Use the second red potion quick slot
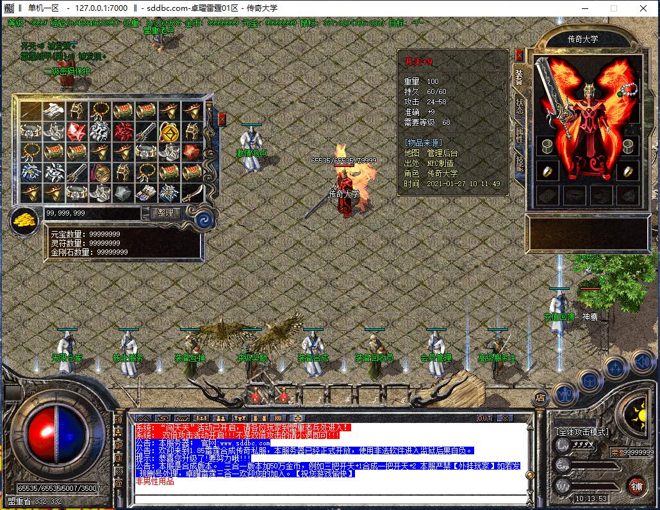Viewport: 660px width, 510px height. [284, 396]
